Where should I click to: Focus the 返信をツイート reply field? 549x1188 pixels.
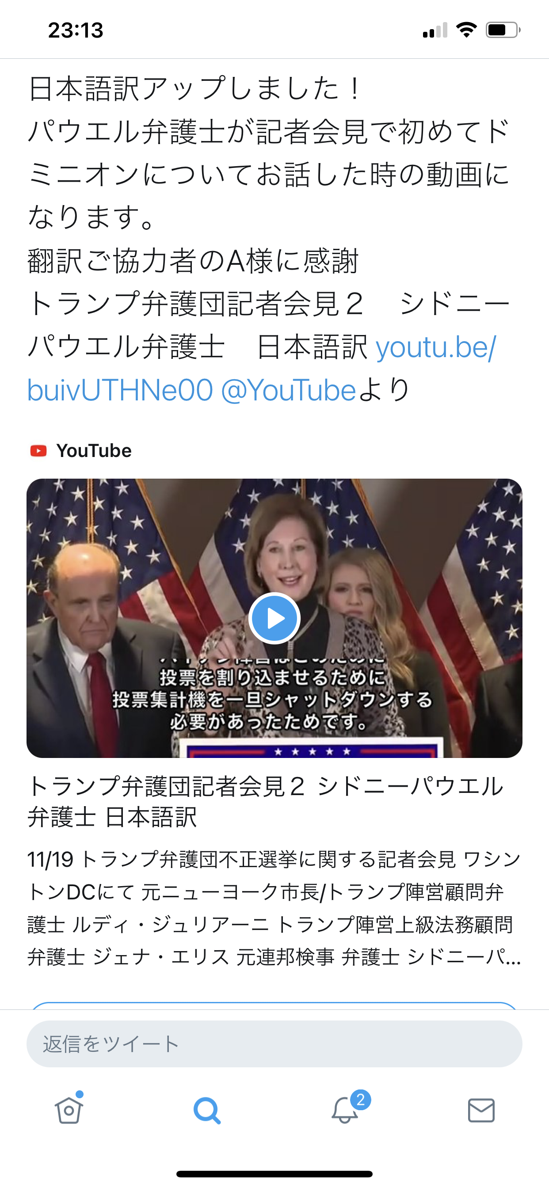[274, 1043]
